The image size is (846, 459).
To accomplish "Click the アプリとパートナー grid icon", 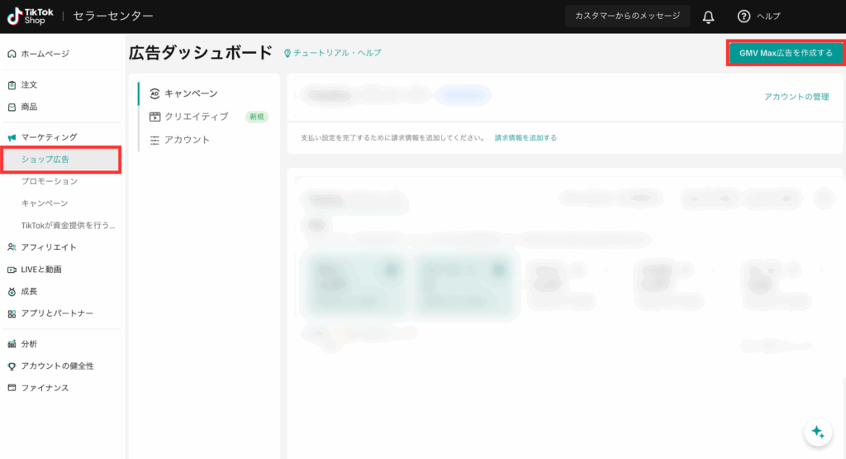I will tap(12, 314).
